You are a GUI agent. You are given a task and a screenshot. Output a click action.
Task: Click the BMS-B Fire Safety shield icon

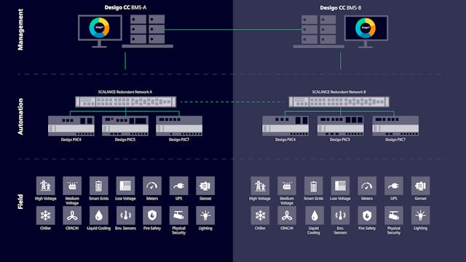pyautogui.click(x=367, y=215)
